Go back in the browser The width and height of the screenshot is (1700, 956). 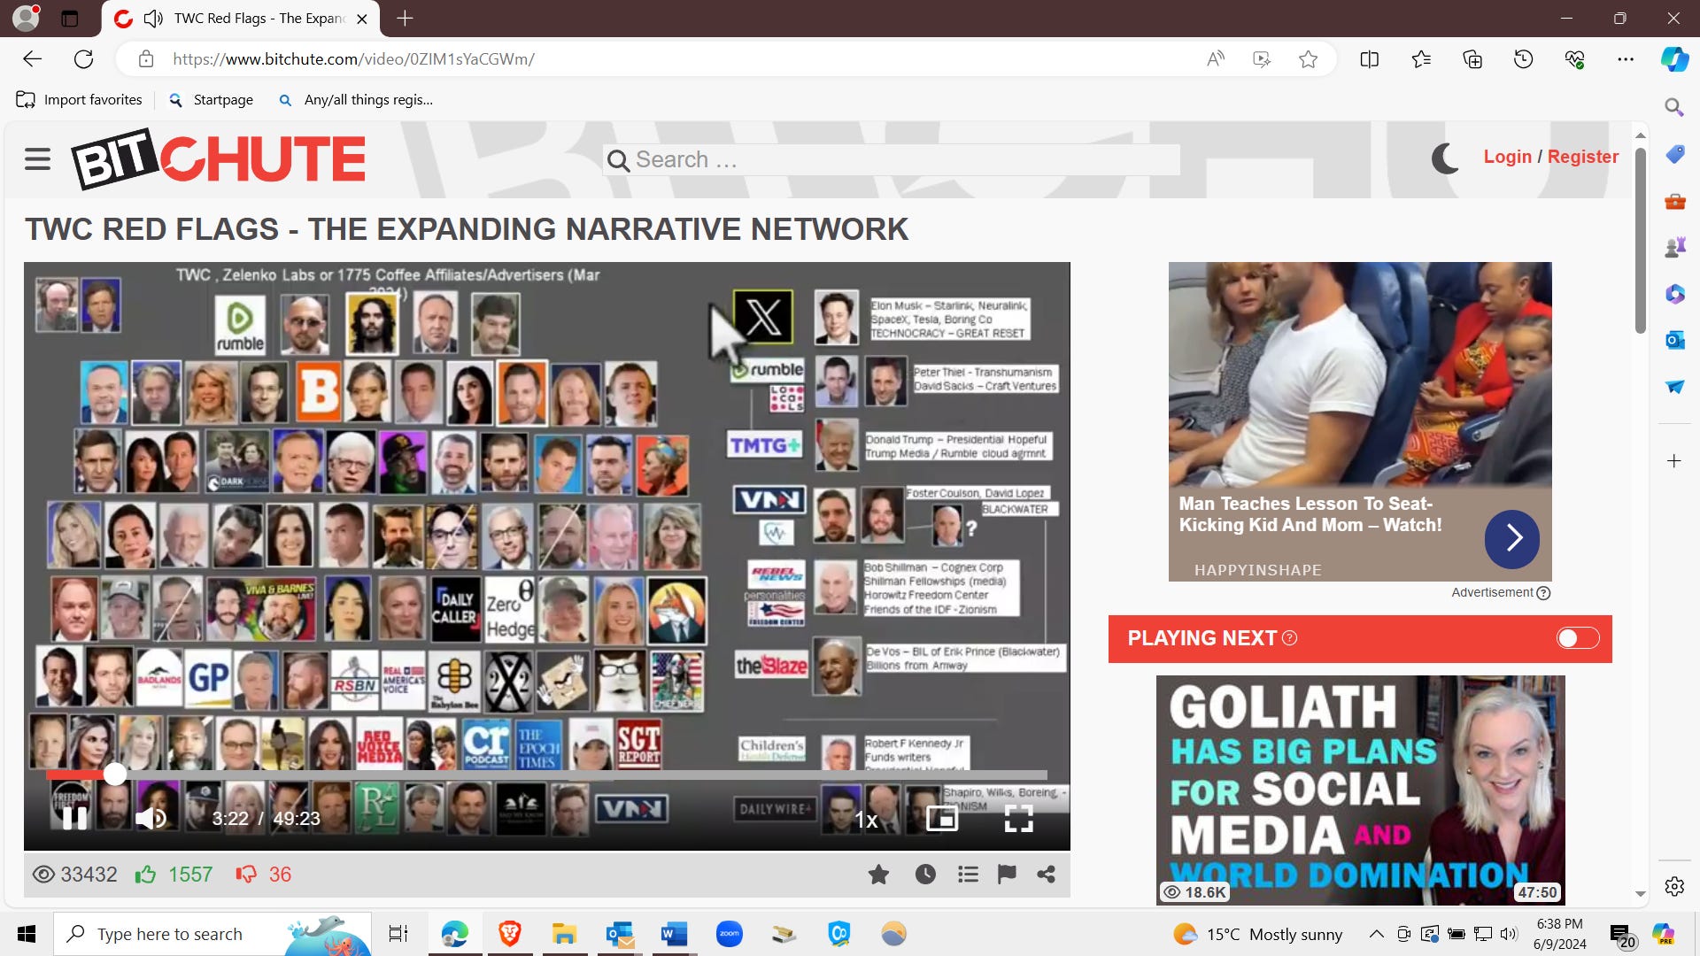point(33,59)
